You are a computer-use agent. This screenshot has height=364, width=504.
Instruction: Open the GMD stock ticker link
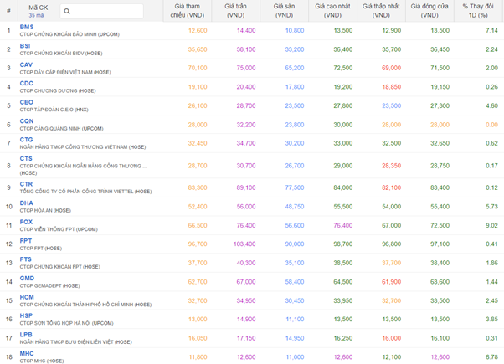pyautogui.click(x=27, y=279)
